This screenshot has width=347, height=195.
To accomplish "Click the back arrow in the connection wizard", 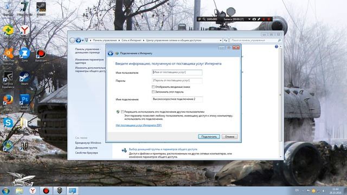I will pos(111,53).
